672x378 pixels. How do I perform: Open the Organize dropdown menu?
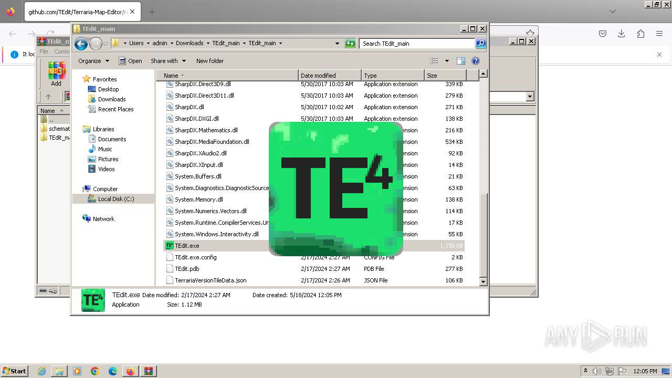tap(94, 61)
